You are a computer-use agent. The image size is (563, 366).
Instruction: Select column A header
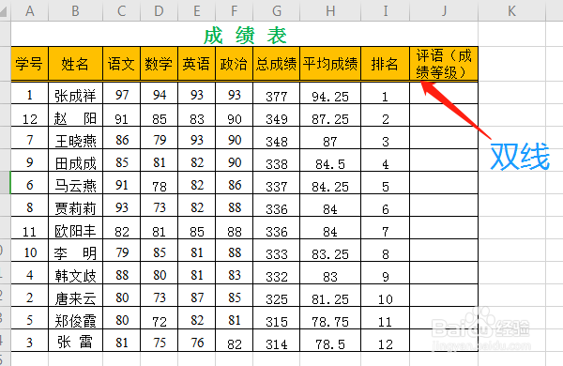coord(29,10)
